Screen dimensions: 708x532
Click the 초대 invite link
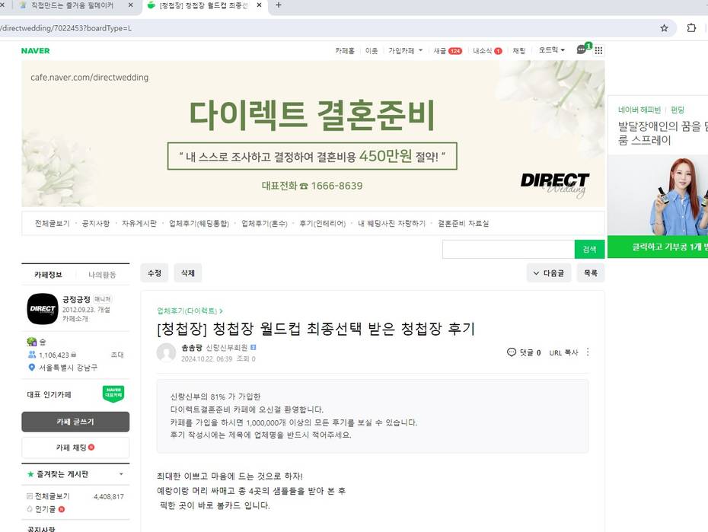tap(117, 355)
